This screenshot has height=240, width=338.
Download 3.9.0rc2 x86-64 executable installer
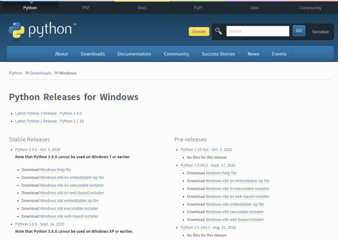(x=237, y=189)
